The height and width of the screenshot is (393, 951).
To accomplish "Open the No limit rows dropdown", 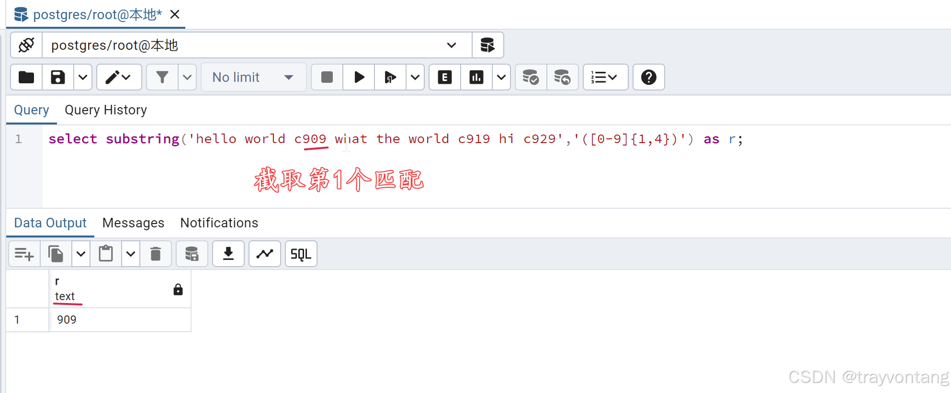I will (x=253, y=77).
